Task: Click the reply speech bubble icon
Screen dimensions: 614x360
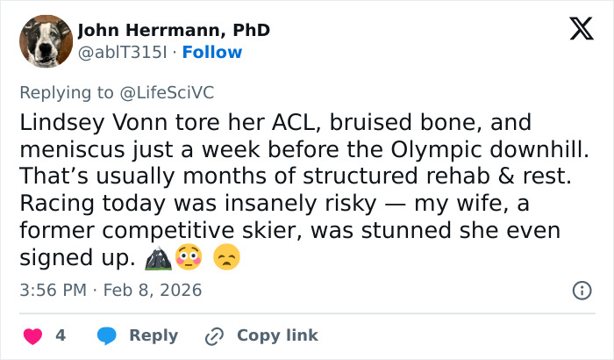Action: coord(107,335)
